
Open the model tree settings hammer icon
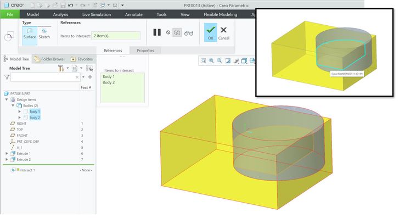61,68
